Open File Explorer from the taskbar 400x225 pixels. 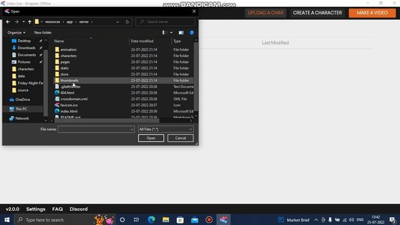coord(166,220)
